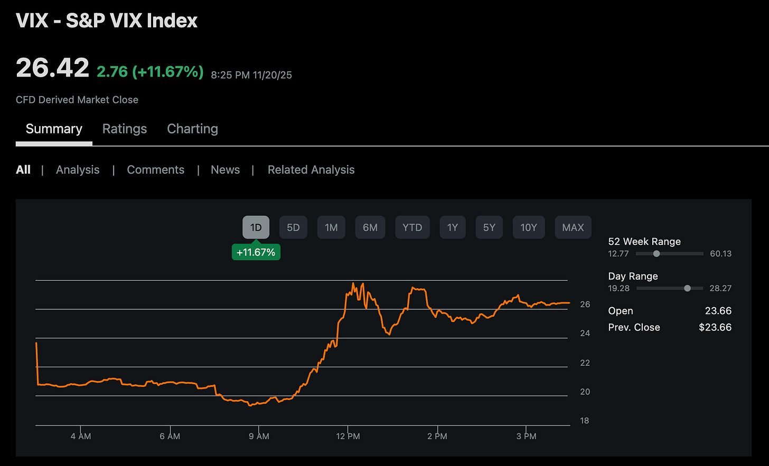Viewport: 769px width, 466px height.
Task: Click the day high value 28.27
Action: coord(720,288)
